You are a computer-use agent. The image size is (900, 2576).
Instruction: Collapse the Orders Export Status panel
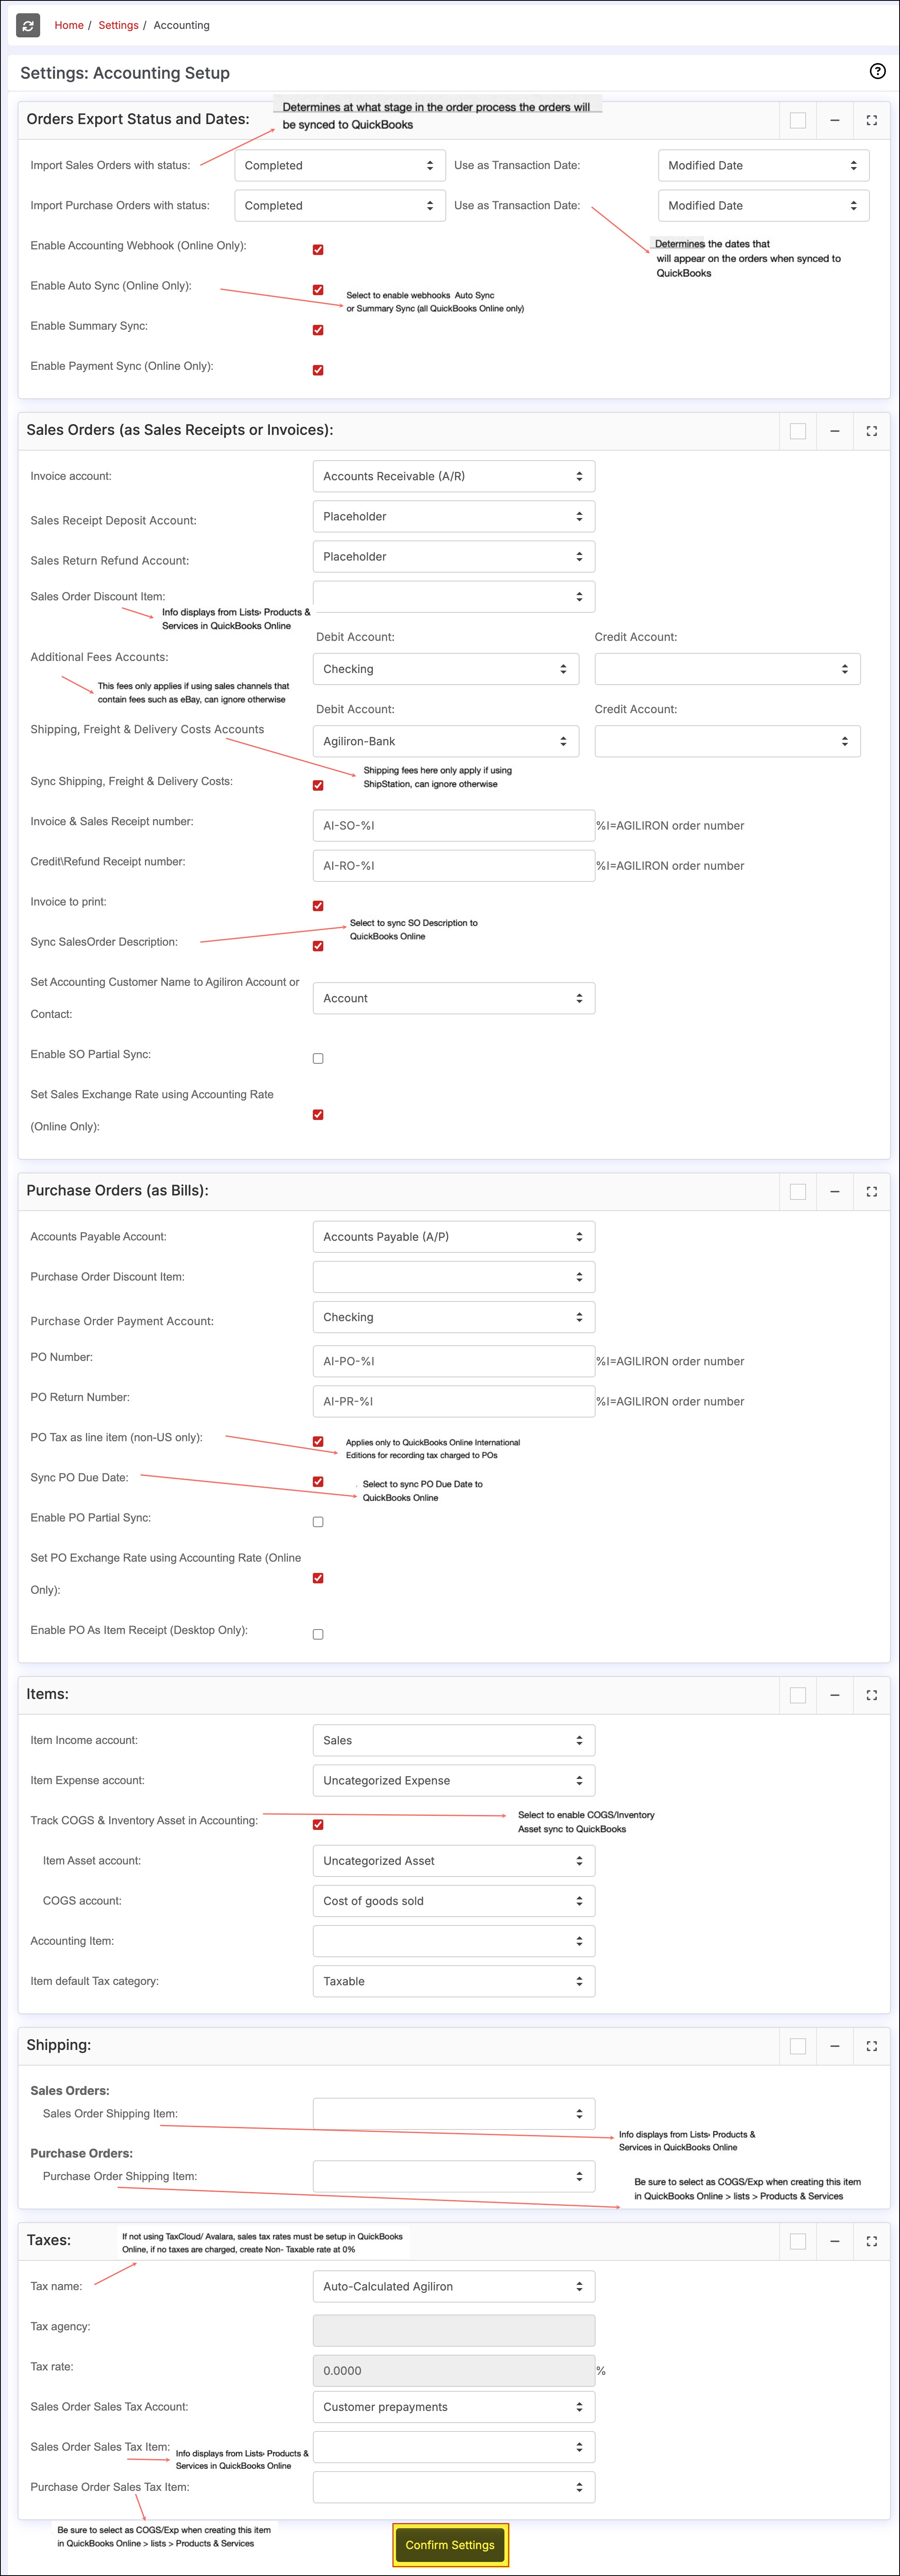(x=834, y=120)
